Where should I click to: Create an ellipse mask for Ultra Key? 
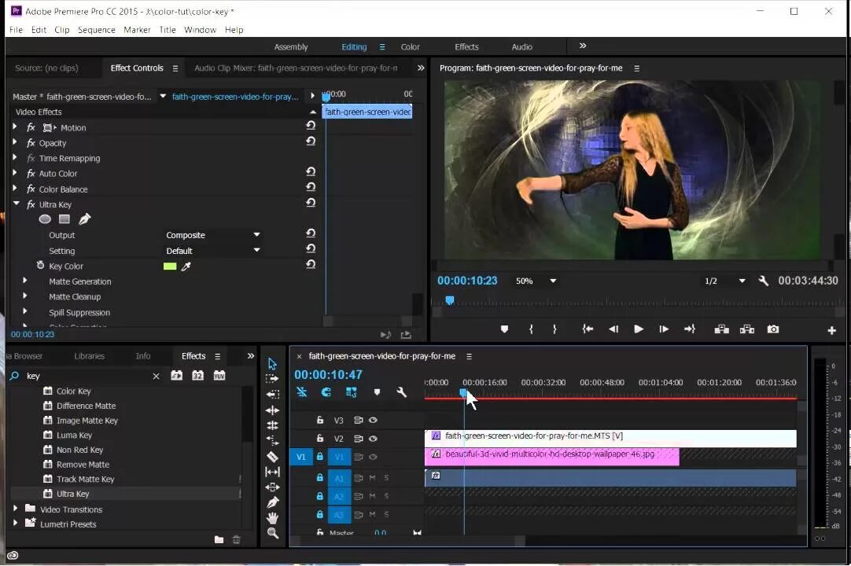click(46, 219)
